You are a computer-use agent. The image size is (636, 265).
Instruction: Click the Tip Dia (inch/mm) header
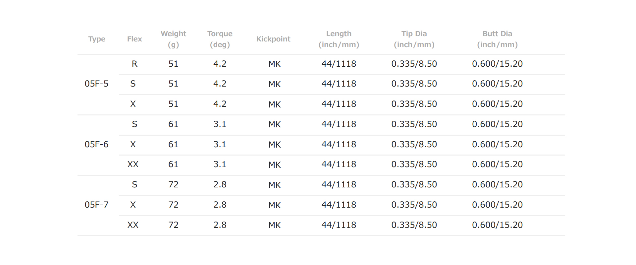pos(414,39)
